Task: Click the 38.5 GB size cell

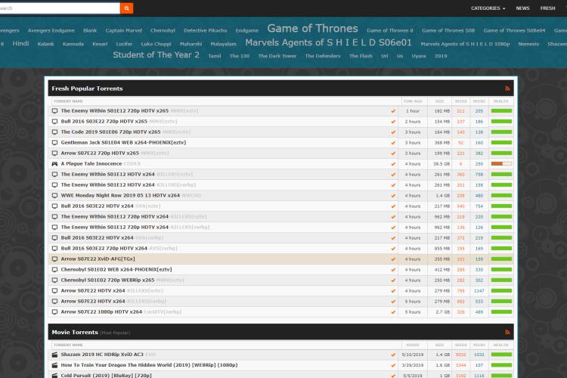Action: (x=442, y=164)
